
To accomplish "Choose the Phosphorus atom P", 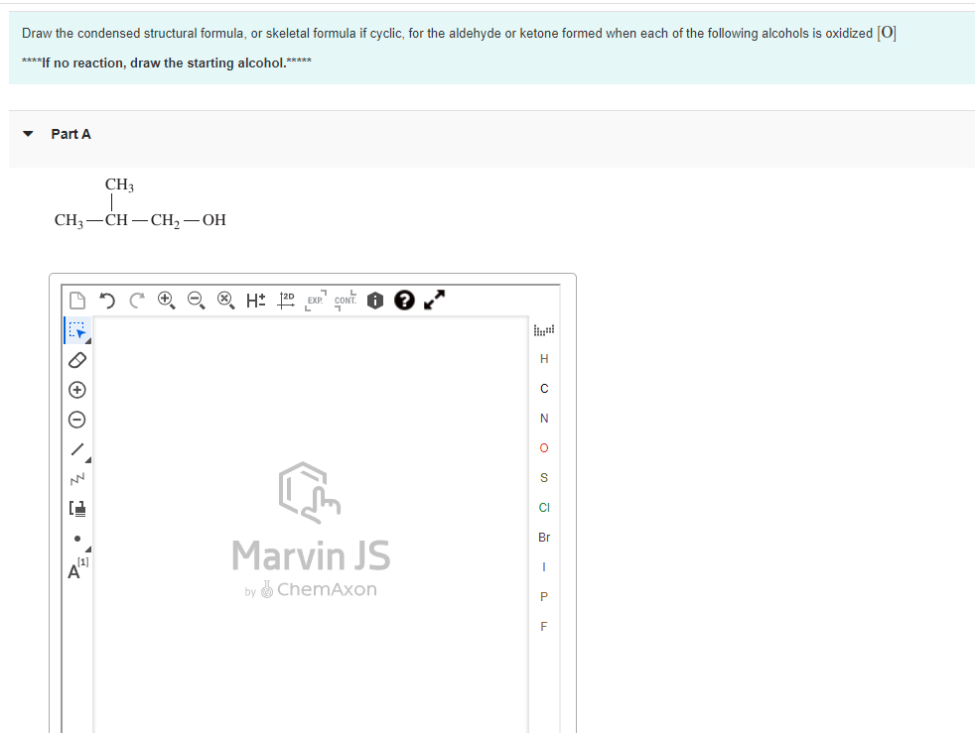I will pos(544,597).
